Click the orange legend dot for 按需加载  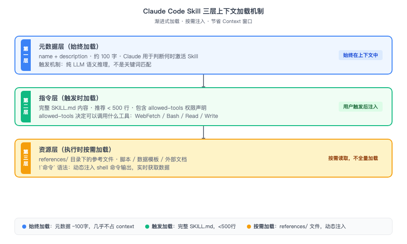[x=249, y=227]
